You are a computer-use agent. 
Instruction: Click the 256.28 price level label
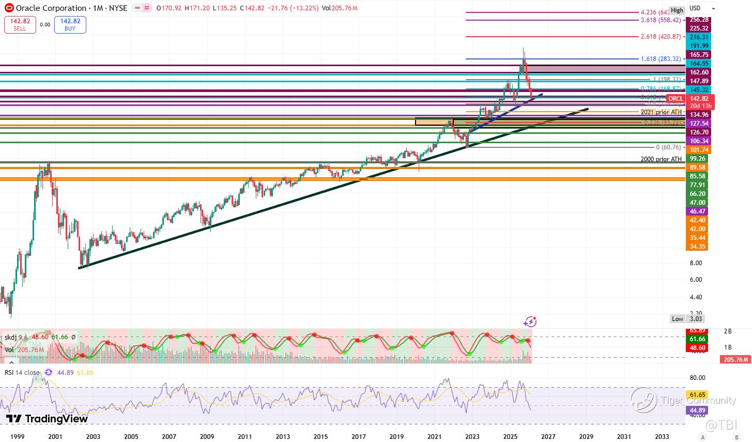pos(698,19)
